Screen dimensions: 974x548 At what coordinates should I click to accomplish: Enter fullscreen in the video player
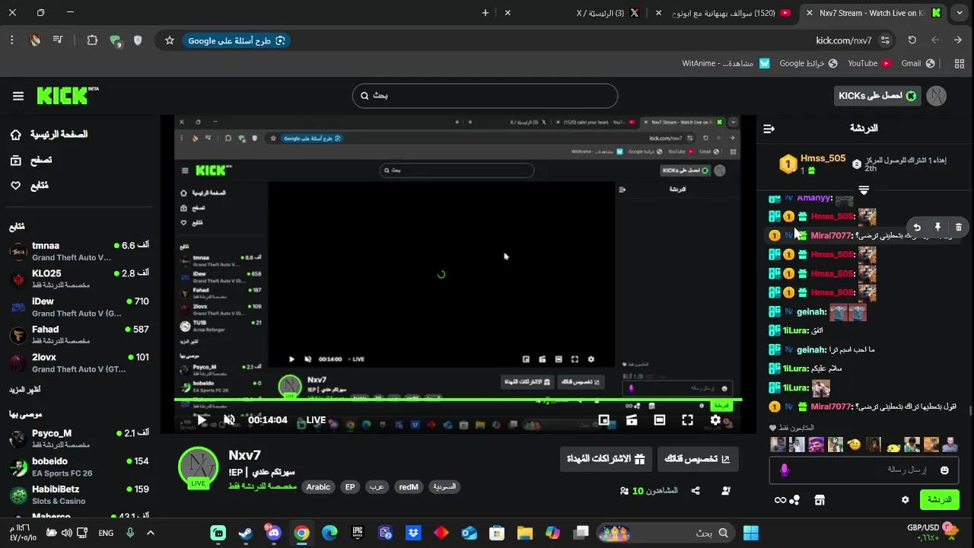(687, 420)
